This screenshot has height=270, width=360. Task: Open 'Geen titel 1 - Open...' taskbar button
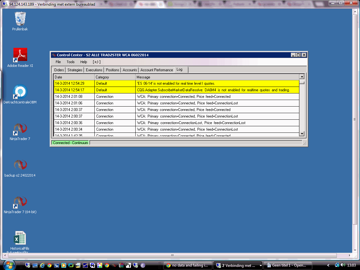point(287,265)
